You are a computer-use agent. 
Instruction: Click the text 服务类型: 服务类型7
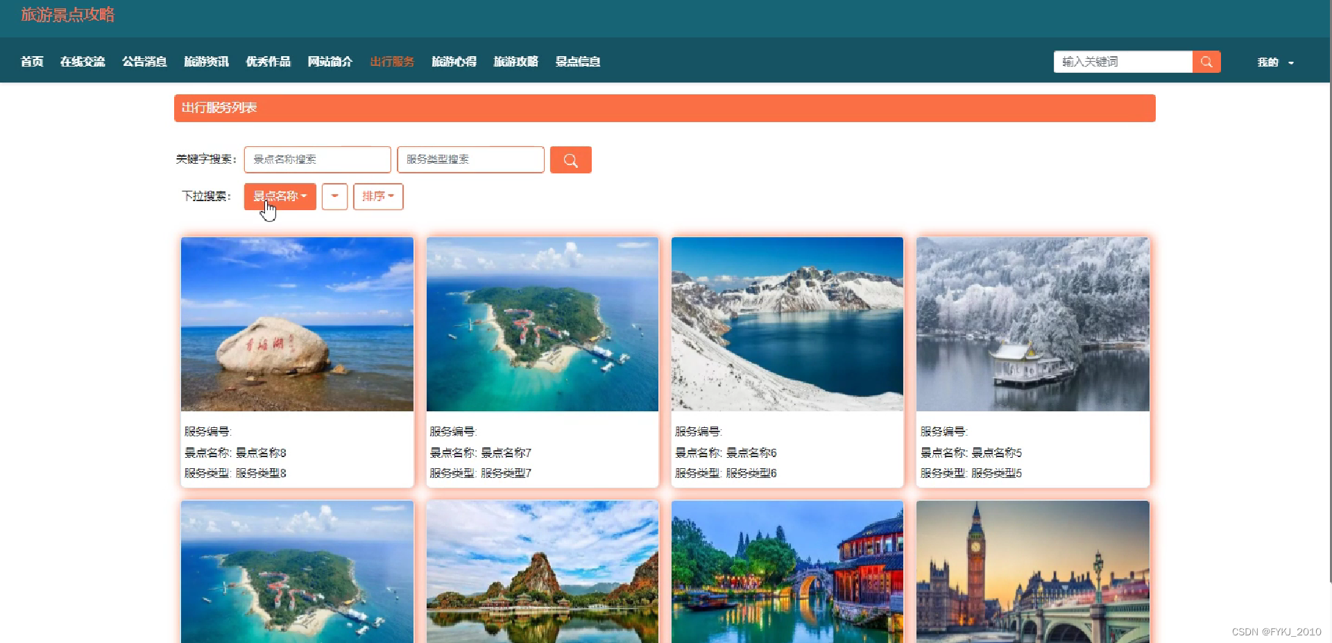(x=481, y=473)
